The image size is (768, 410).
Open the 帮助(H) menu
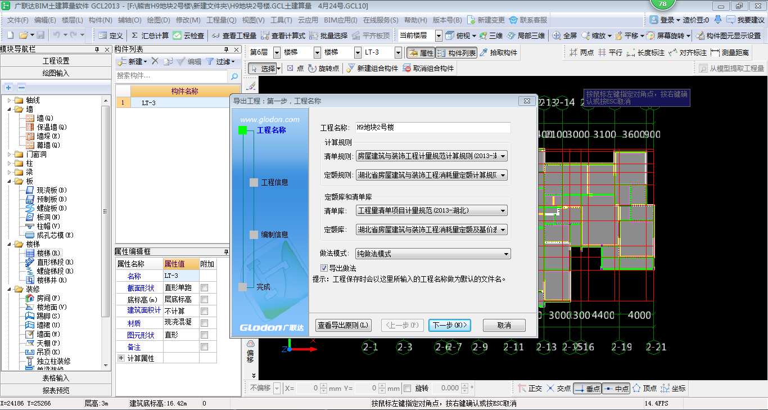(x=415, y=20)
